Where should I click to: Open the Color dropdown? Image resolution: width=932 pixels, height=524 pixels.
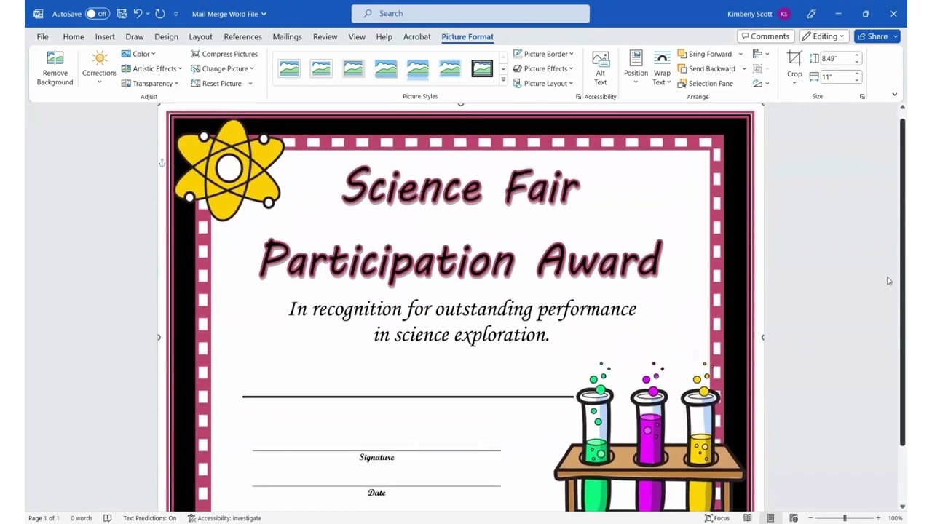point(138,54)
